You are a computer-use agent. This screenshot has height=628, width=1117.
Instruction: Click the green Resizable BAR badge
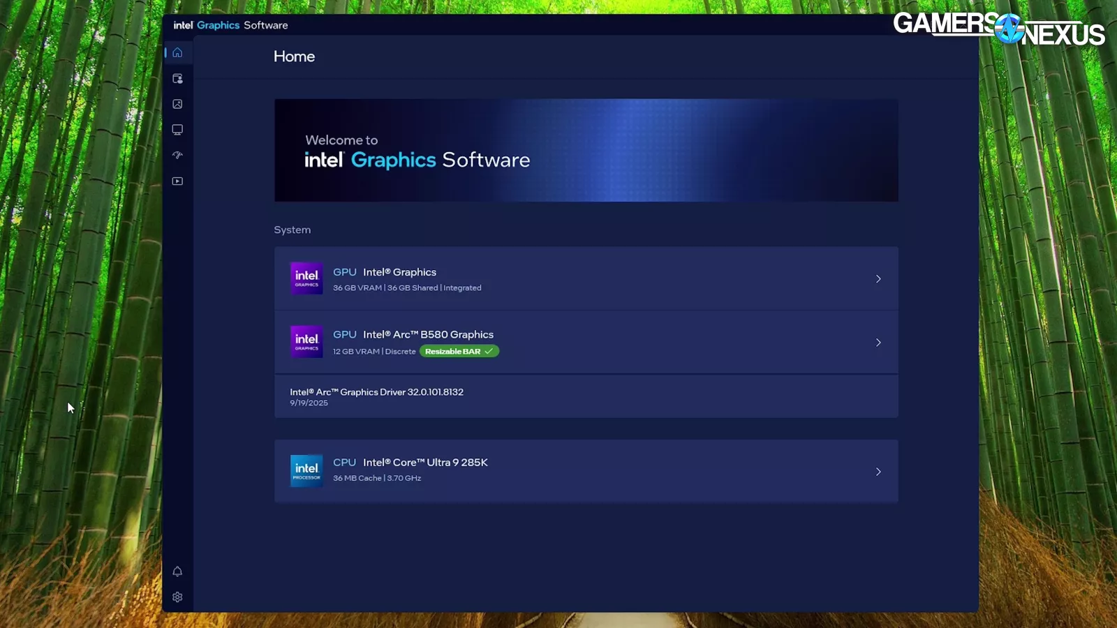coord(459,352)
